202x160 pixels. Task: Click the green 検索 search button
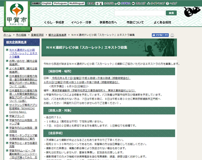pyautogui.click(x=171, y=13)
